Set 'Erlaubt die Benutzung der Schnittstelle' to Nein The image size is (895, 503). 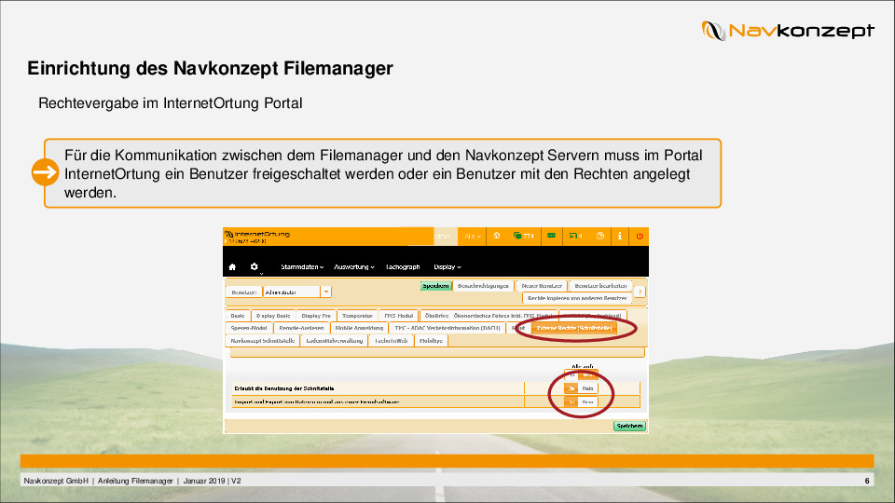pos(587,387)
